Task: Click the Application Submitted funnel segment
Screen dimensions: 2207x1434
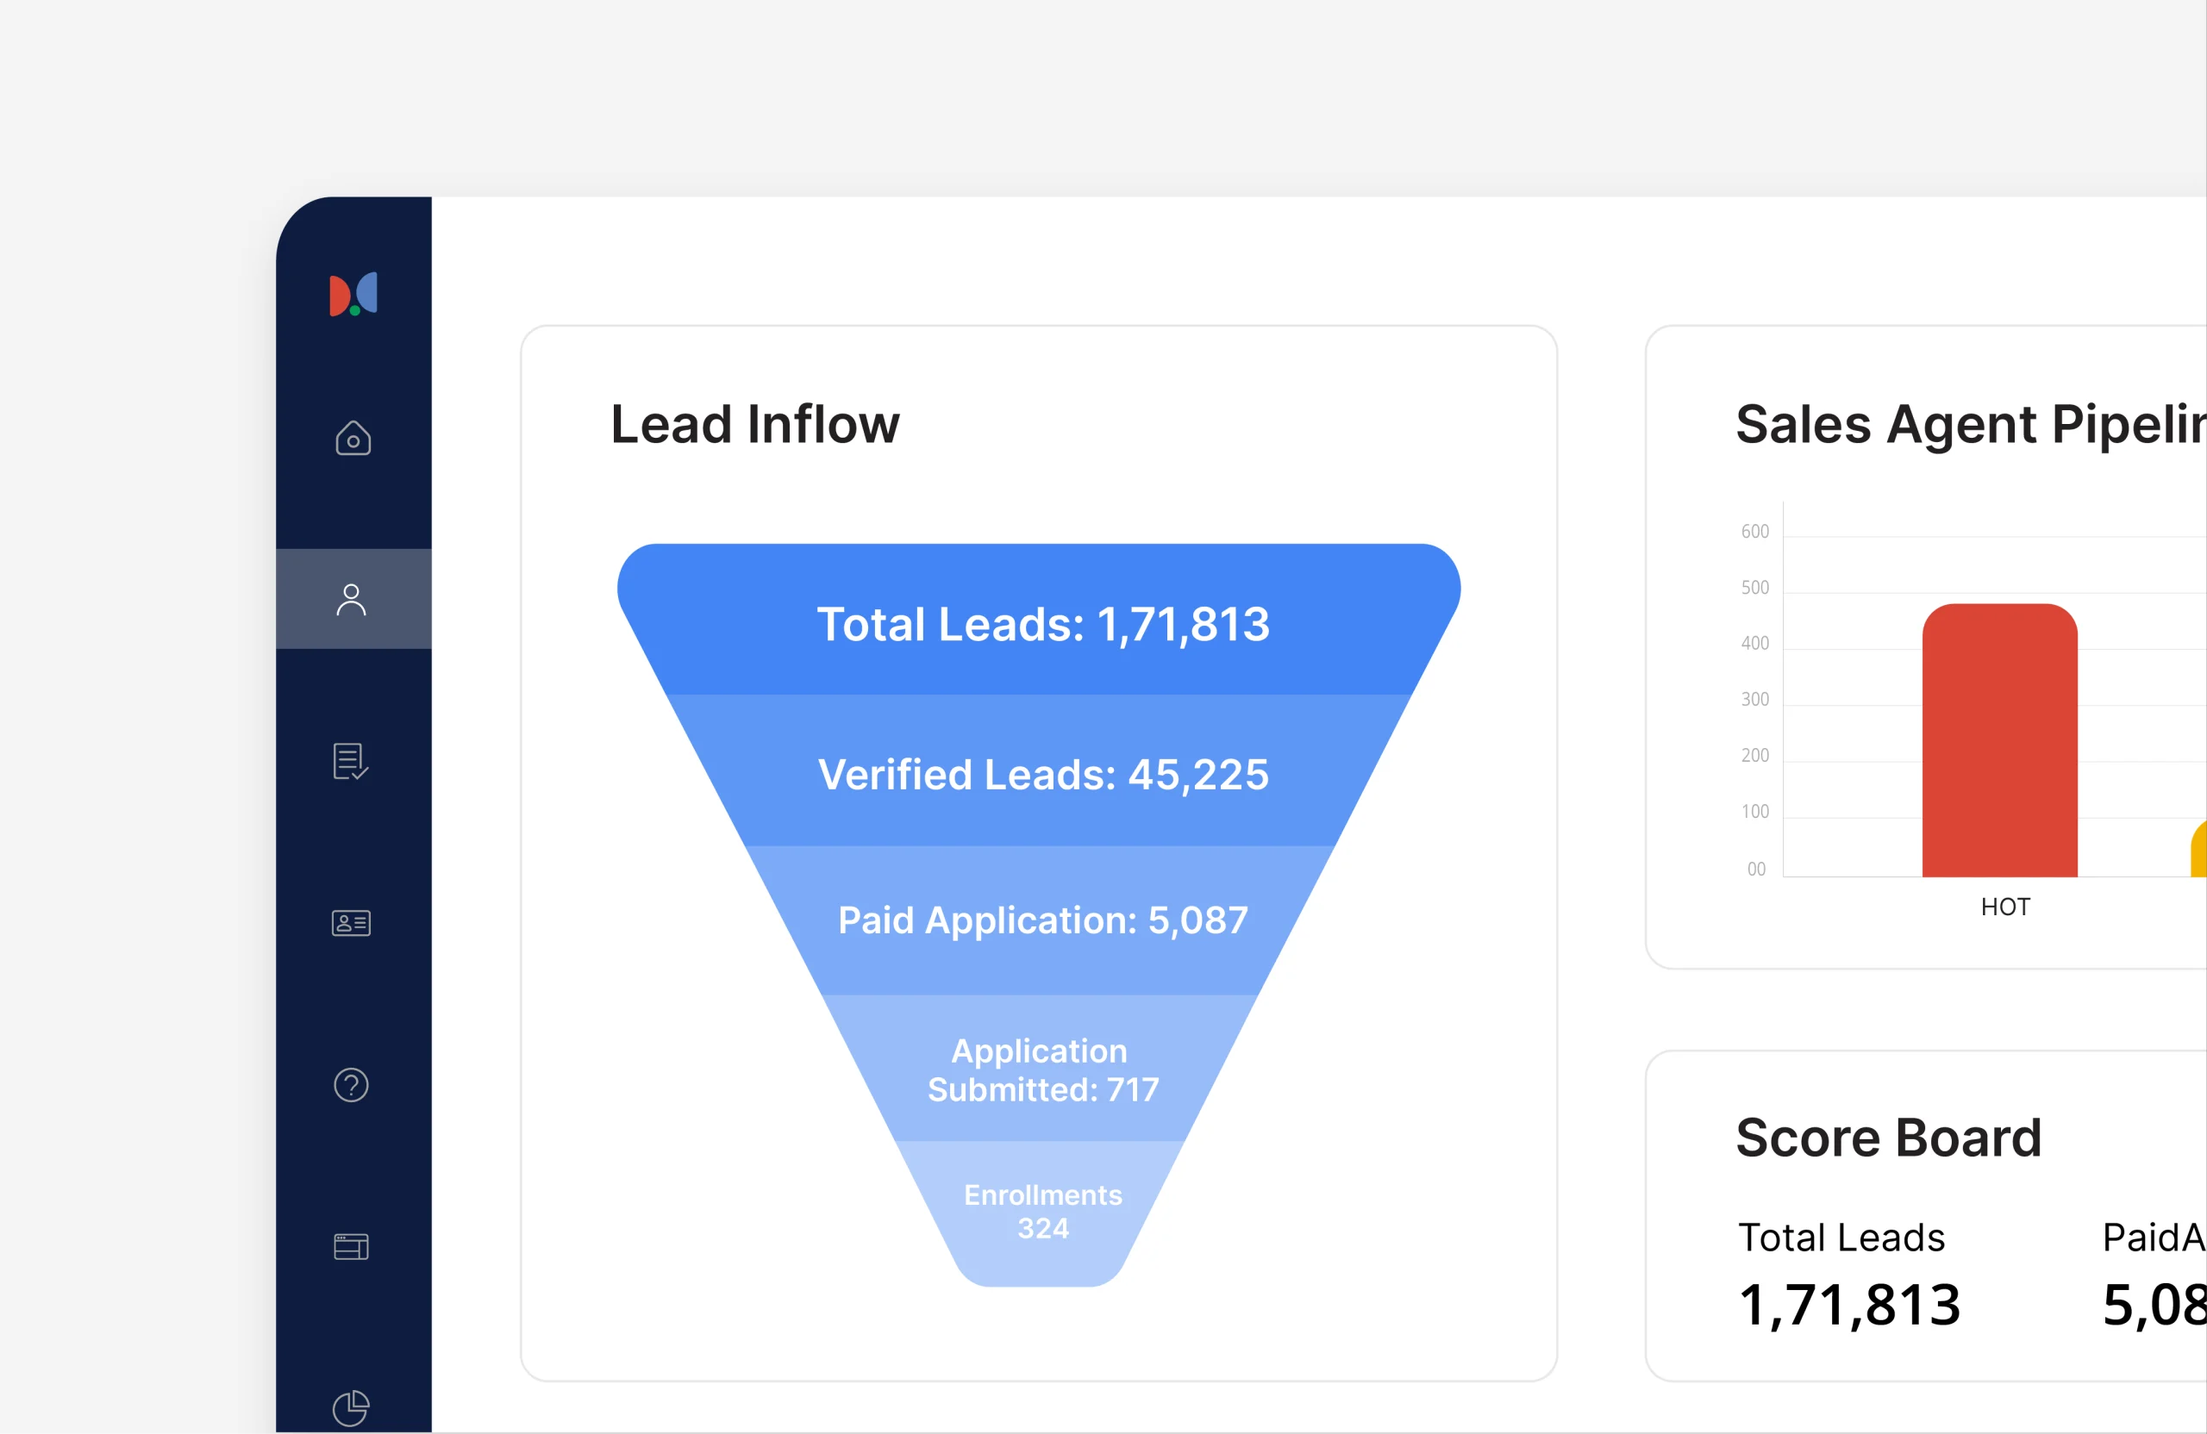Action: (x=1042, y=1070)
